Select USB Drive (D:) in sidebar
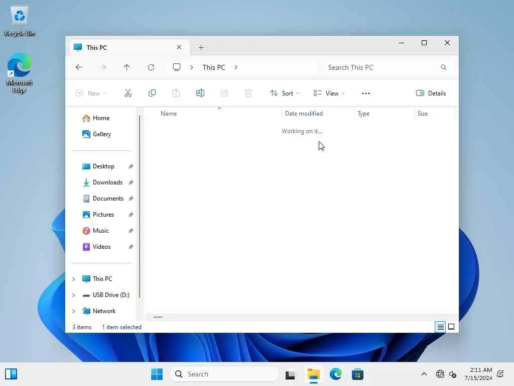 [x=111, y=295]
